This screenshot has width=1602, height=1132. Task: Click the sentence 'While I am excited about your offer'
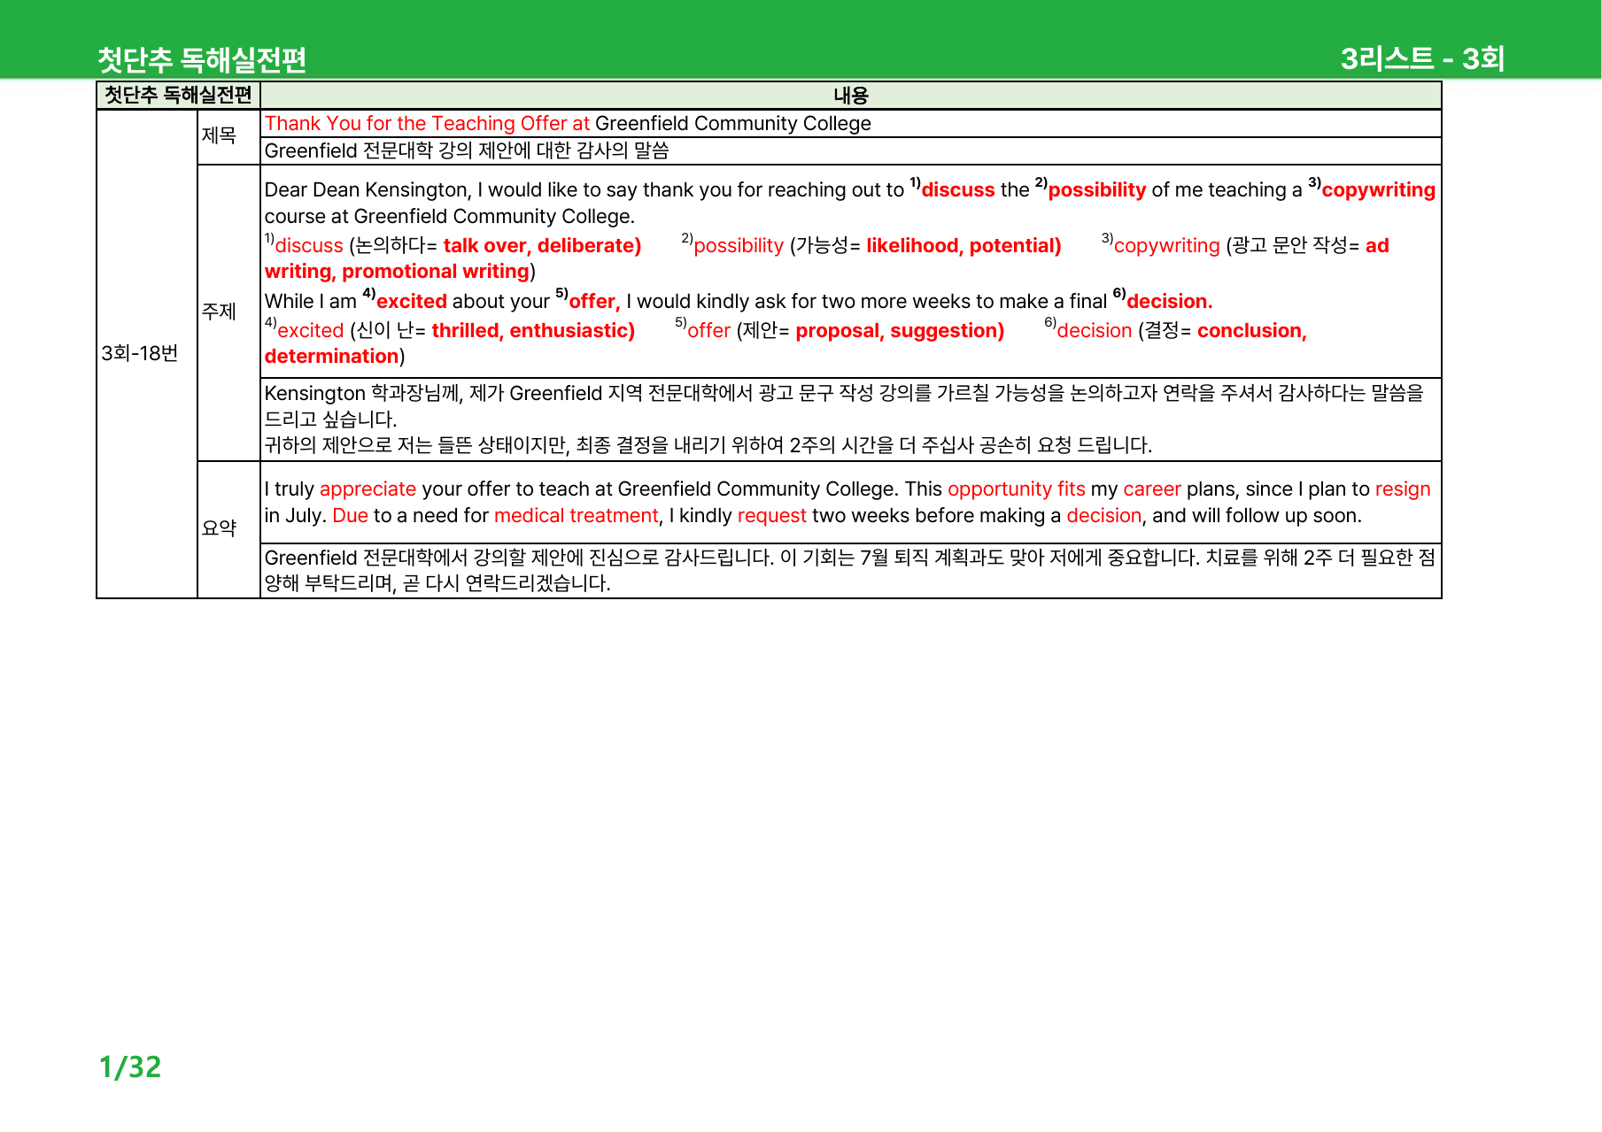(739, 301)
